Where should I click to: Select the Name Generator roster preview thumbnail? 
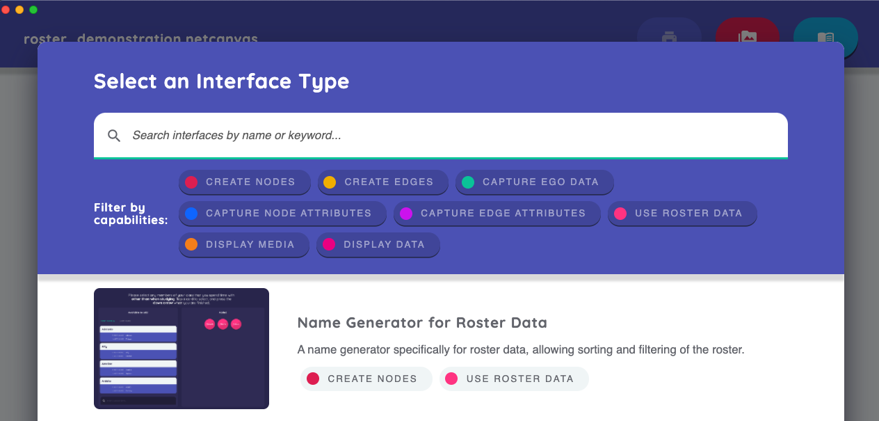click(182, 349)
